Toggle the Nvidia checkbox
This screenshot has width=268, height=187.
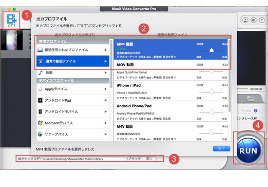(239, 110)
